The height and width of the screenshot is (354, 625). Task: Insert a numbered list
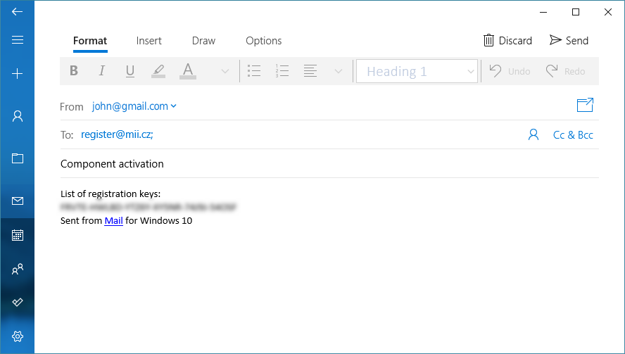click(x=283, y=71)
